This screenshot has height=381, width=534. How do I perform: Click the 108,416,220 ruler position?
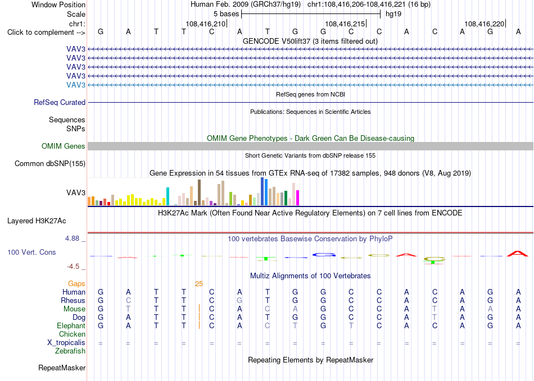485,24
